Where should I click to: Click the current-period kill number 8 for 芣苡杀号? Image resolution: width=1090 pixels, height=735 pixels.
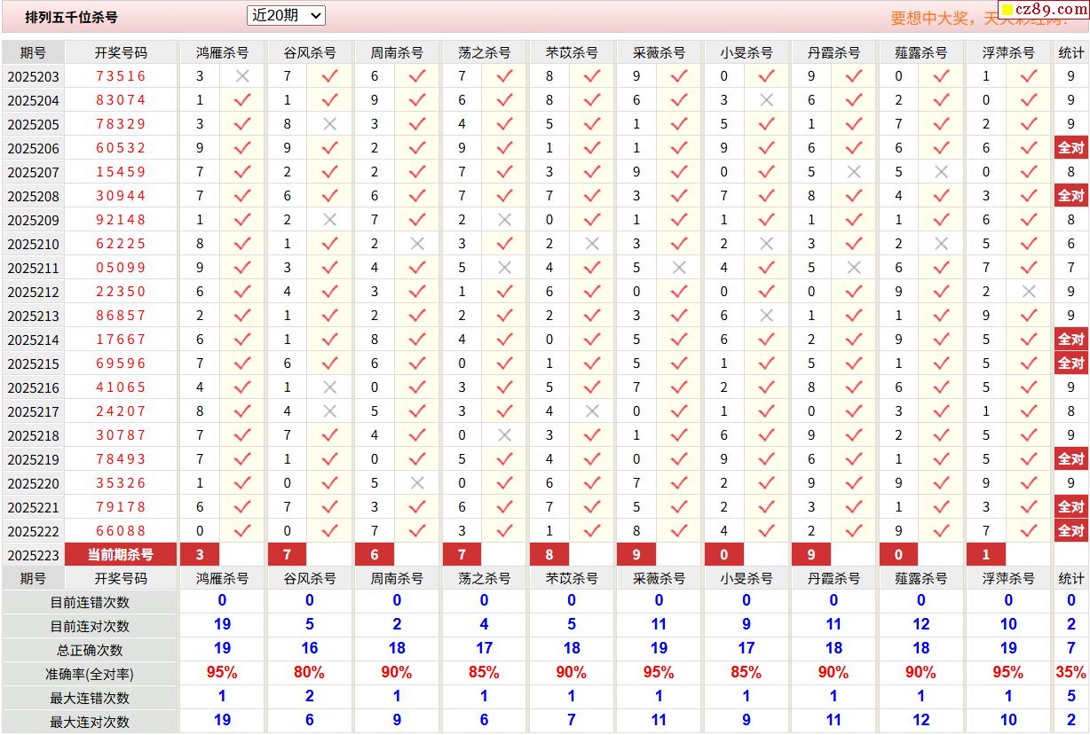point(550,555)
